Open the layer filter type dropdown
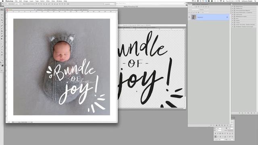 191,7
